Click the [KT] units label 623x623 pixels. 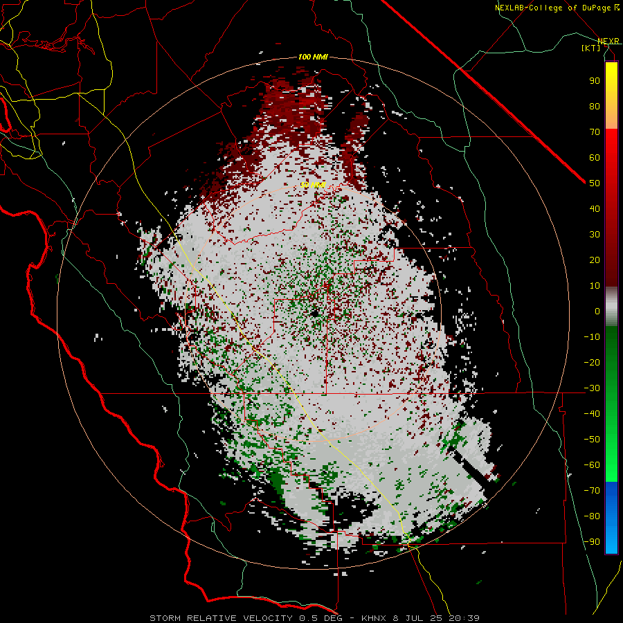(x=591, y=48)
